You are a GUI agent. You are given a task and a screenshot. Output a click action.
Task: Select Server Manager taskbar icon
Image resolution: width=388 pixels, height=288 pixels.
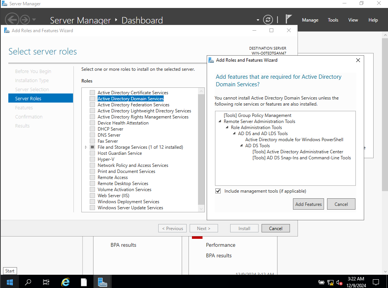102,282
